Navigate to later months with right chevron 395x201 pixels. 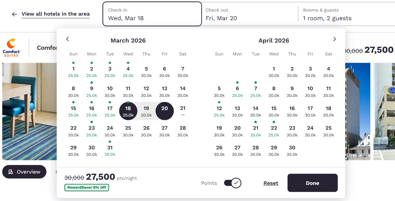[334, 39]
